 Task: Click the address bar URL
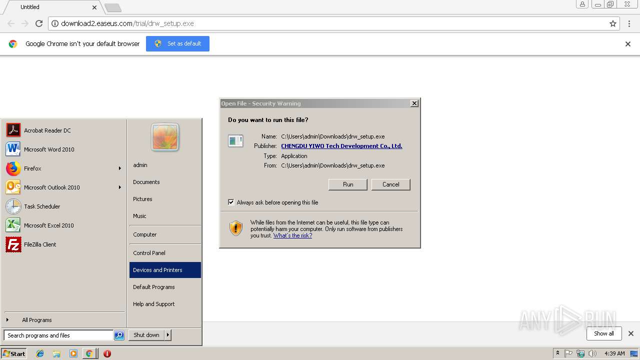127,23
